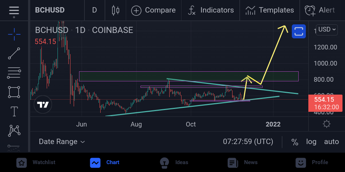Switch to the Watchlist tab
Image resolution: width=345 pixels, height=172 pixels.
coord(37,163)
